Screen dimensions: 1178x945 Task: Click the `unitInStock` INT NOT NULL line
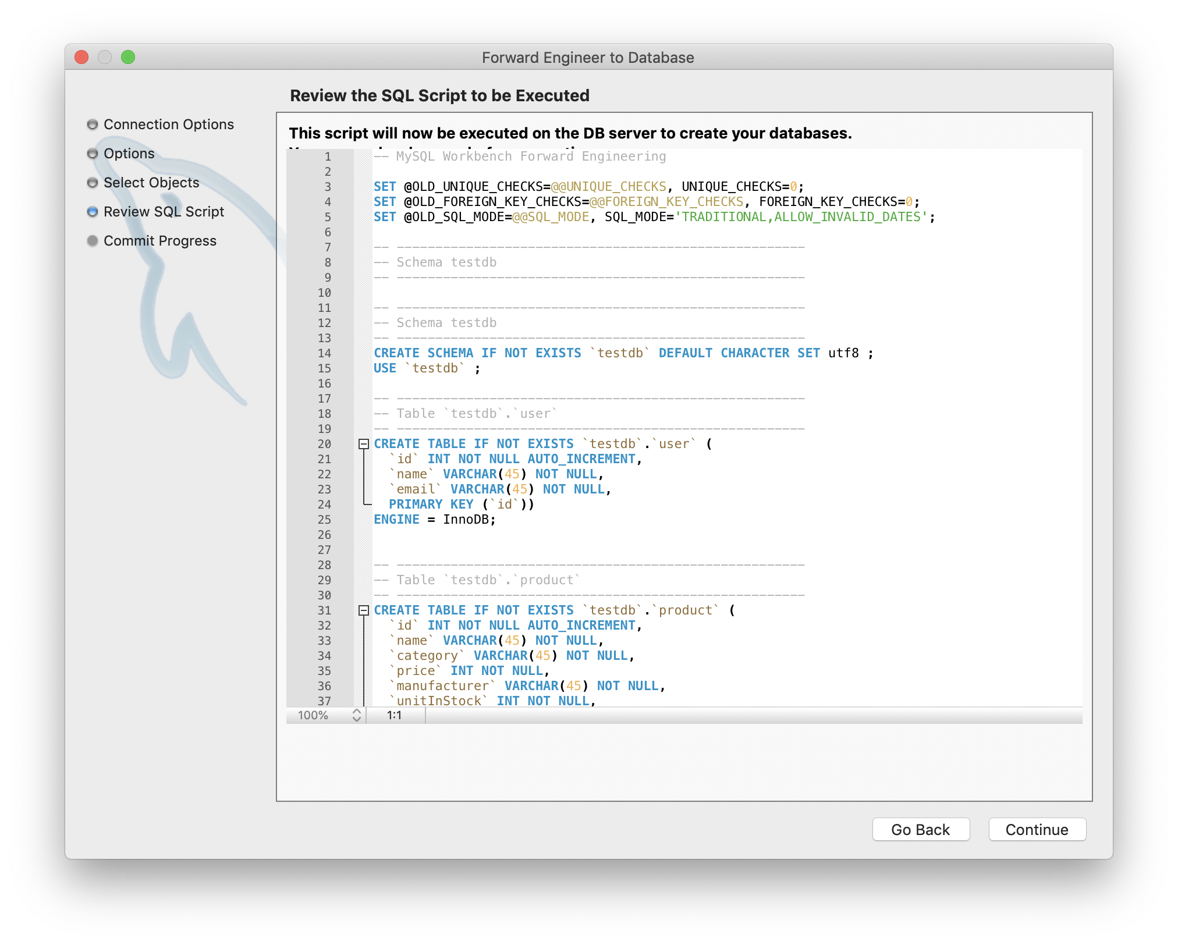492,701
